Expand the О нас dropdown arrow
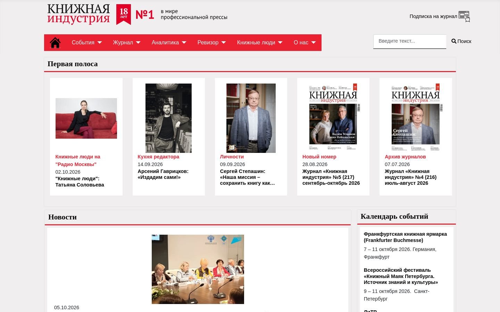Image resolution: width=500 pixels, height=312 pixels. coord(314,43)
